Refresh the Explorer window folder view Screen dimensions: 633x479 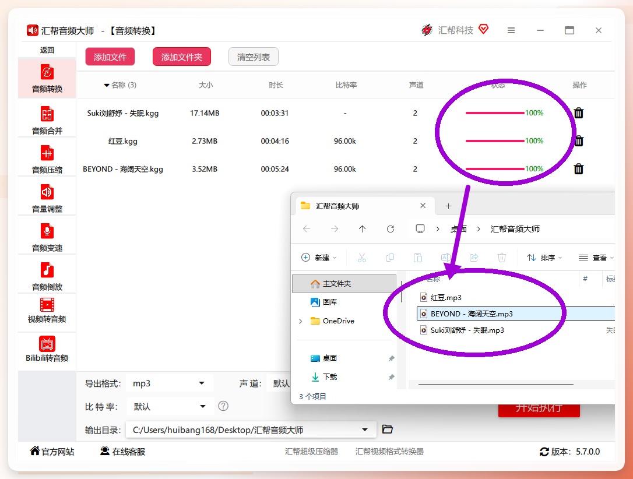coord(391,229)
